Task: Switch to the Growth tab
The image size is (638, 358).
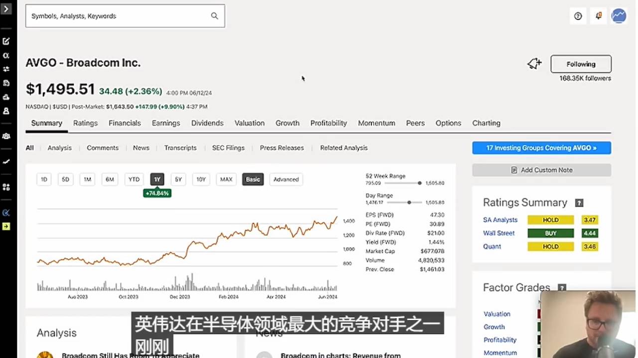Action: tap(288, 123)
